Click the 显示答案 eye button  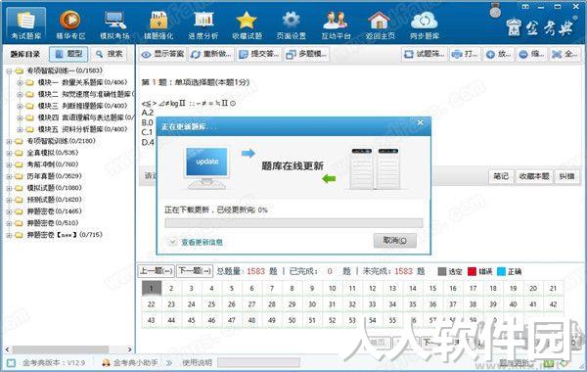[x=162, y=54]
